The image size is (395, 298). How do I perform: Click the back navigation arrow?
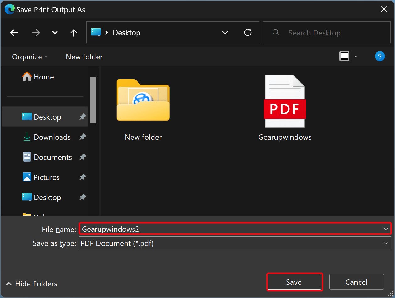coord(14,32)
